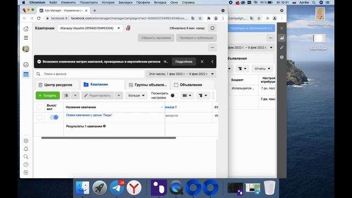
Task: Expand the Редактировать dropdown arrow
Action: 119,95
